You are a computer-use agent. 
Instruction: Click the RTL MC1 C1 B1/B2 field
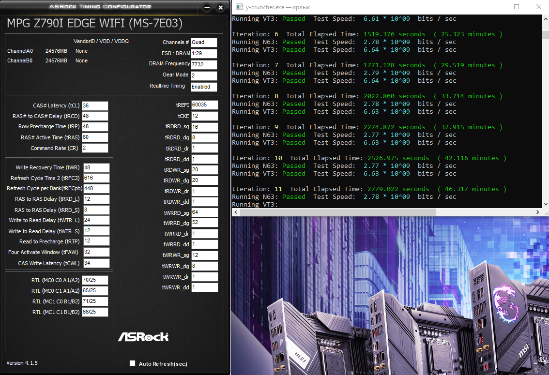pos(95,312)
